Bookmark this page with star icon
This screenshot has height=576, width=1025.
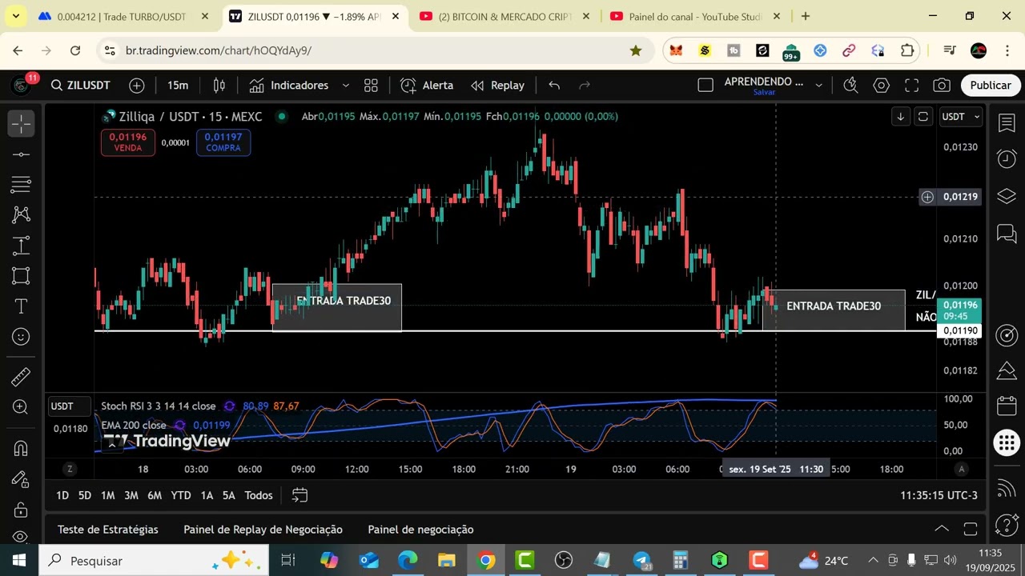636,50
